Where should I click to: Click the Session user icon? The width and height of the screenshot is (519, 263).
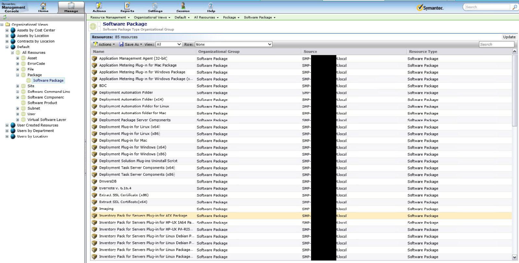pos(183,6)
